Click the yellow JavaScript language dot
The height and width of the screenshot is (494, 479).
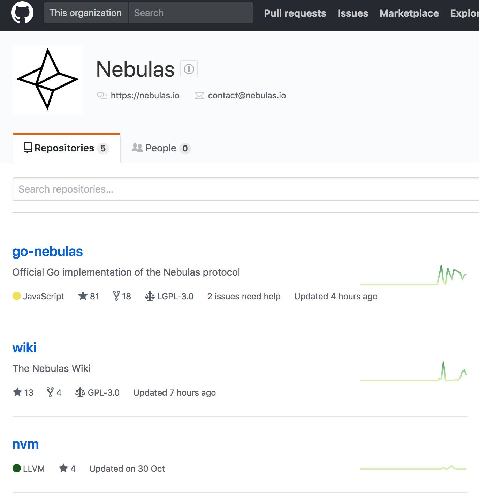pyautogui.click(x=17, y=296)
